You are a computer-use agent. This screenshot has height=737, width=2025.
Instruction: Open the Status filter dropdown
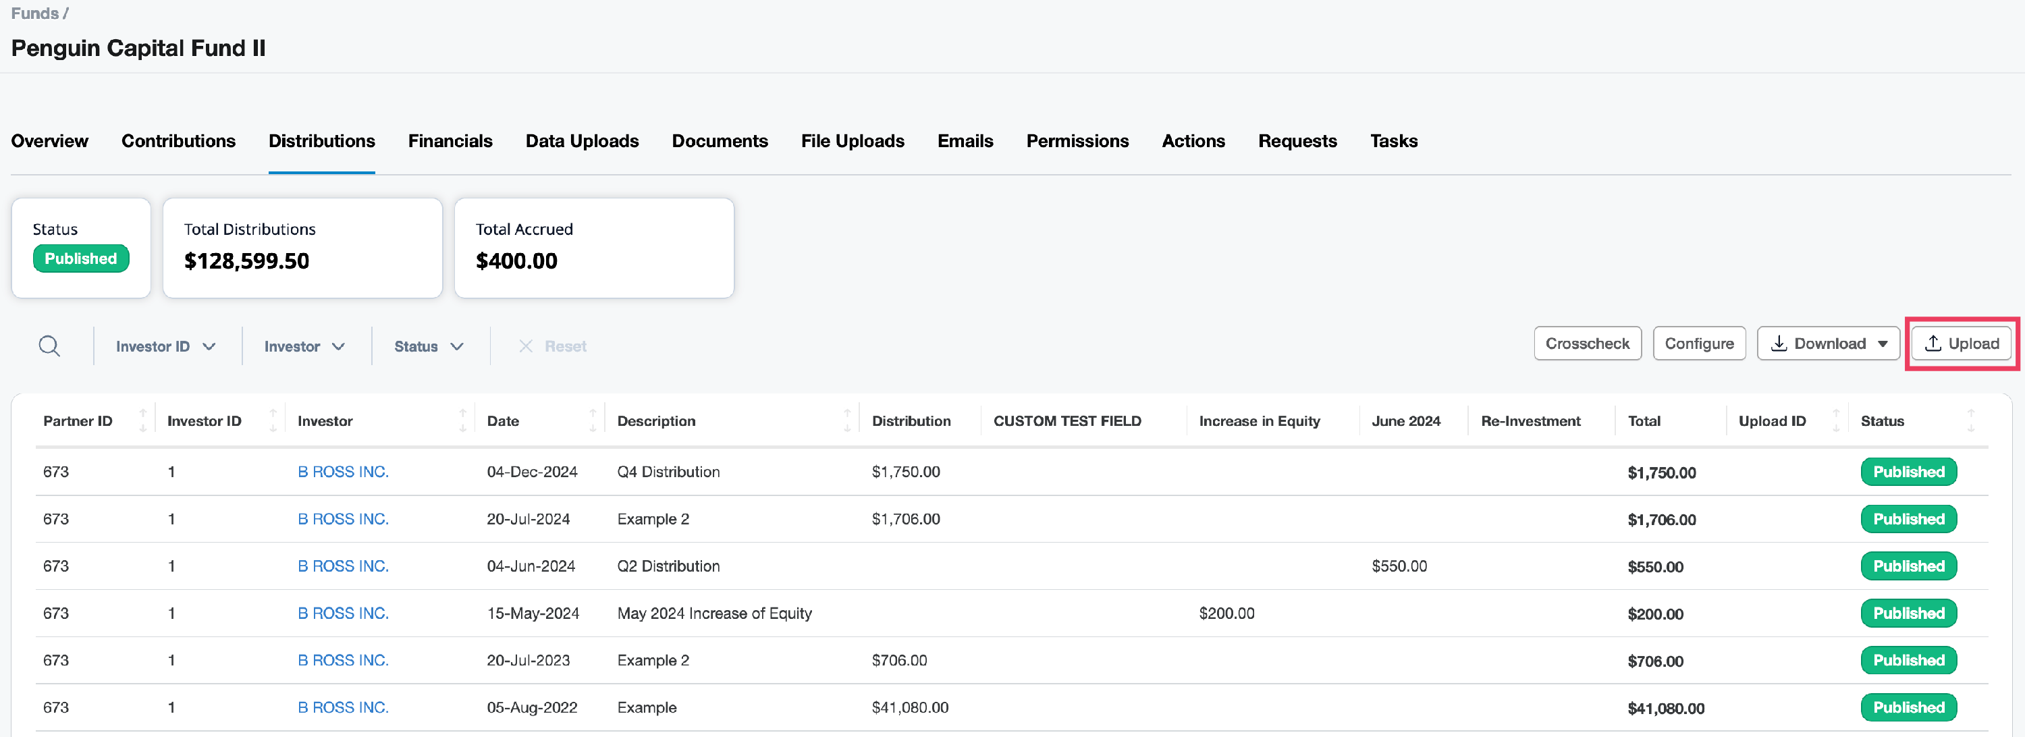[x=429, y=346]
